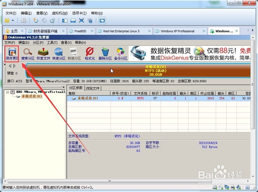
Task: Click VMware unity mode icon
Action: coord(90,20)
